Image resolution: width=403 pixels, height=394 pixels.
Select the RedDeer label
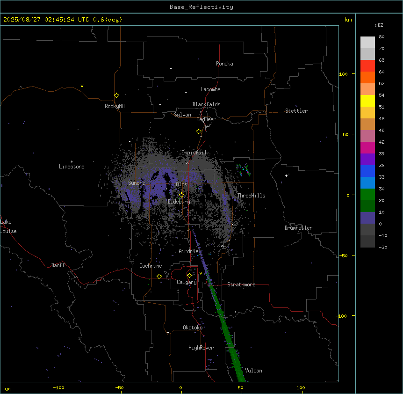206,119
